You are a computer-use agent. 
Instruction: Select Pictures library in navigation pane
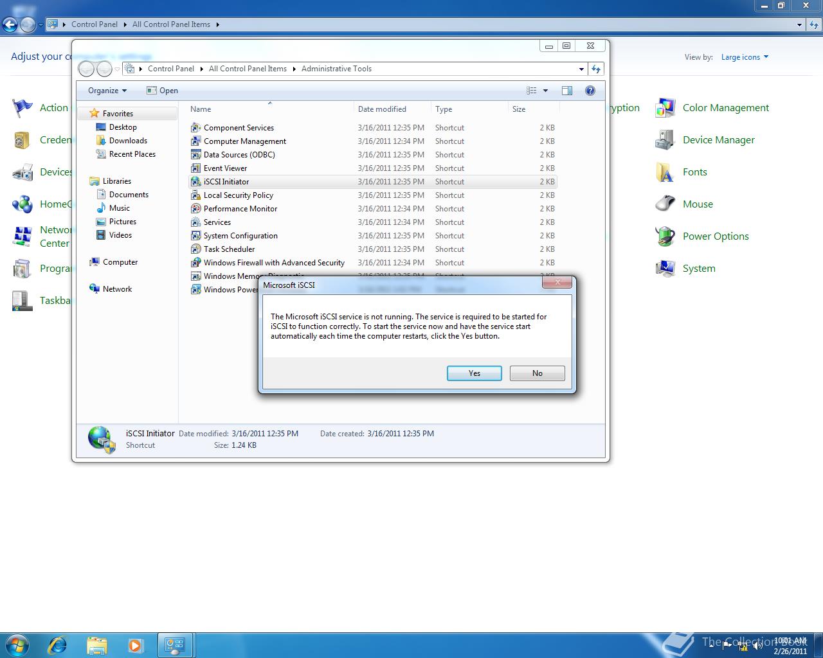click(123, 222)
